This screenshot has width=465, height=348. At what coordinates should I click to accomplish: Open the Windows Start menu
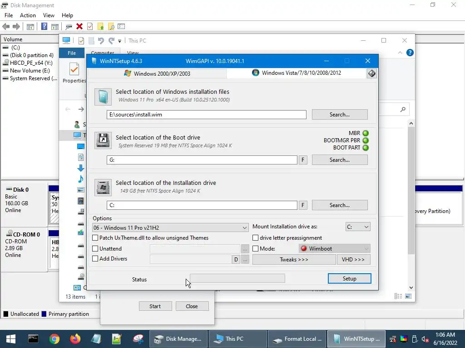[x=11, y=339]
